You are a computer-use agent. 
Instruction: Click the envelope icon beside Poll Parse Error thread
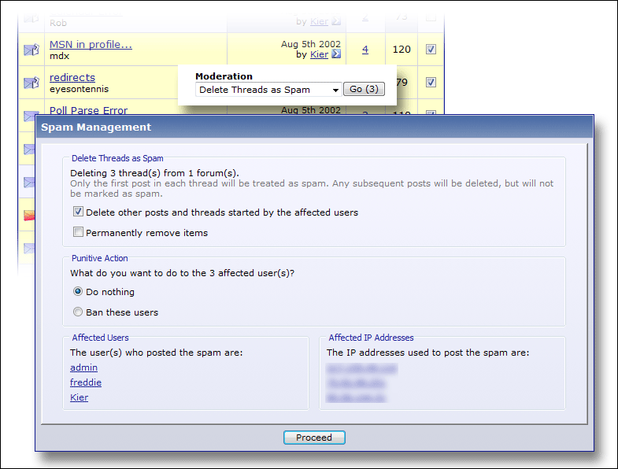tap(31, 115)
